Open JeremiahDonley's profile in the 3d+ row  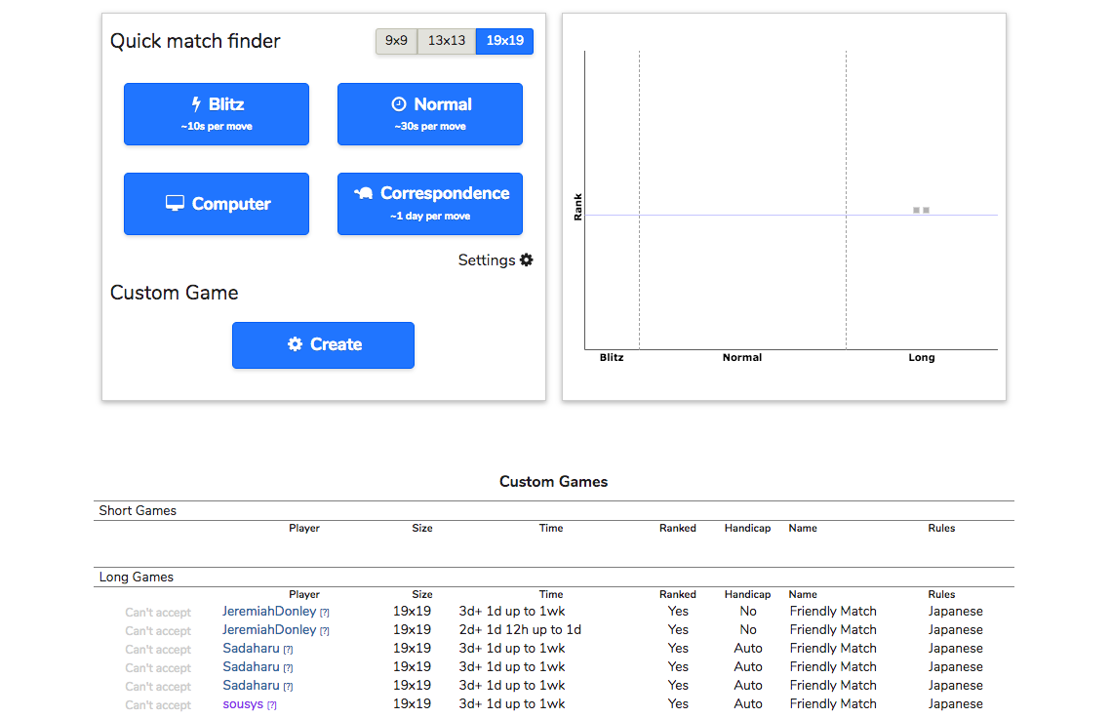[x=269, y=611]
